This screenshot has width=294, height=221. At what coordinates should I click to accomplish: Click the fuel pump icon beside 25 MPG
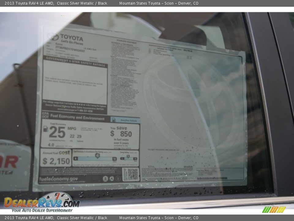point(46,129)
